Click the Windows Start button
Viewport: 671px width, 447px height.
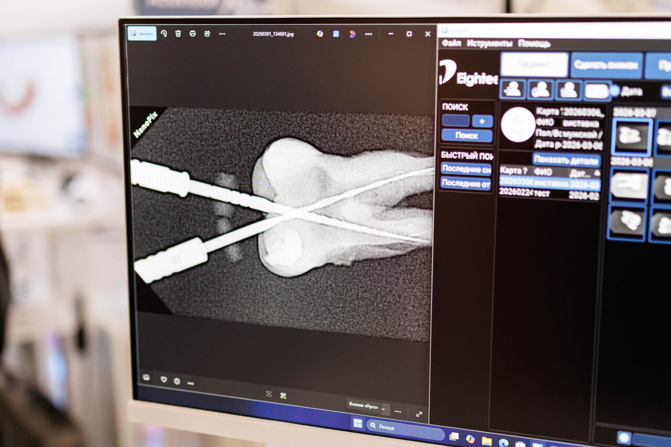point(358,423)
